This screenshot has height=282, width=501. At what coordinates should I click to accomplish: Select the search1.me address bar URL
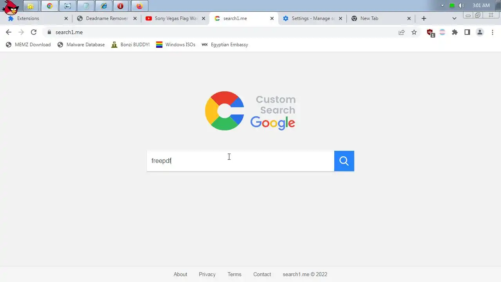(x=69, y=33)
